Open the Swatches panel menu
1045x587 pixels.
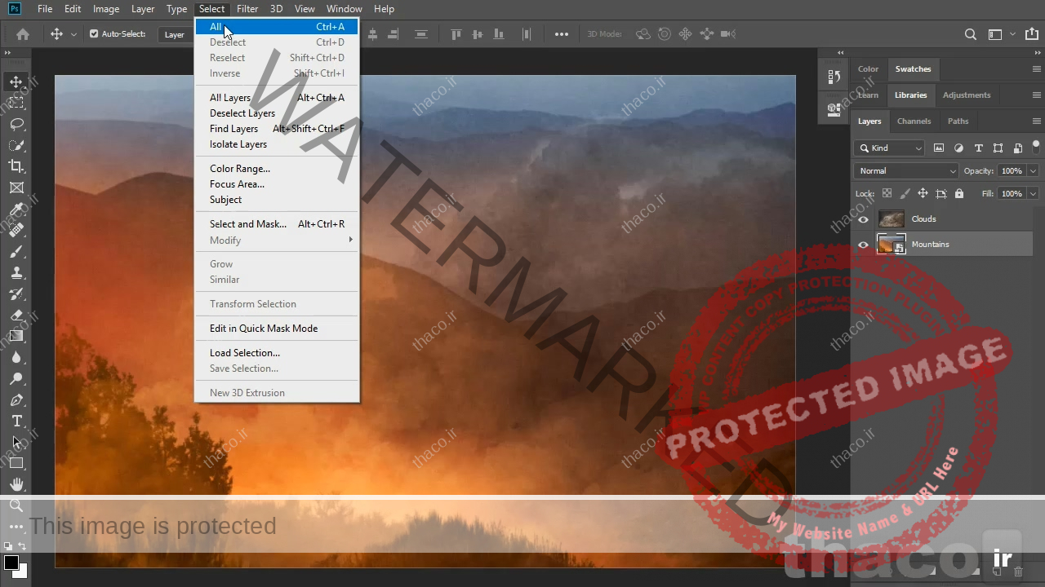click(x=1036, y=69)
